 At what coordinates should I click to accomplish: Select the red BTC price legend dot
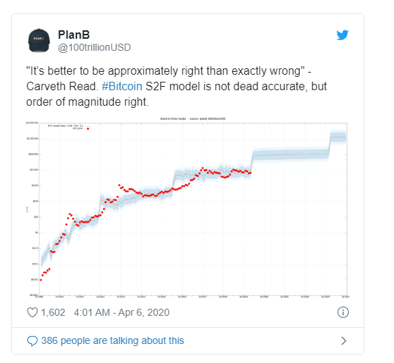[x=88, y=129]
